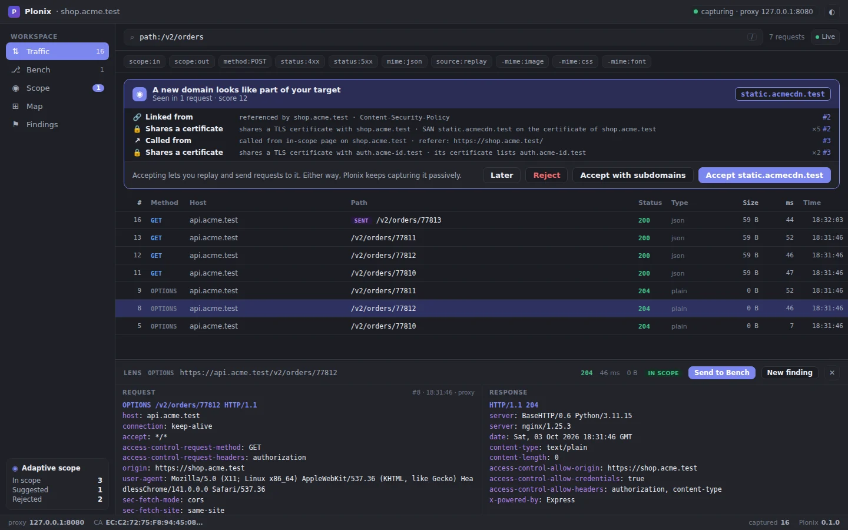This screenshot has height=530, width=848.
Task: Sort by the Method column header
Action: [164, 203]
